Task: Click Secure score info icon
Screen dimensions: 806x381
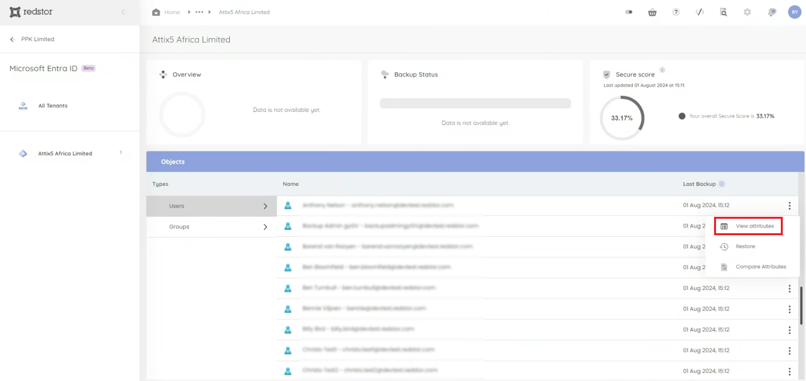Action: [662, 70]
